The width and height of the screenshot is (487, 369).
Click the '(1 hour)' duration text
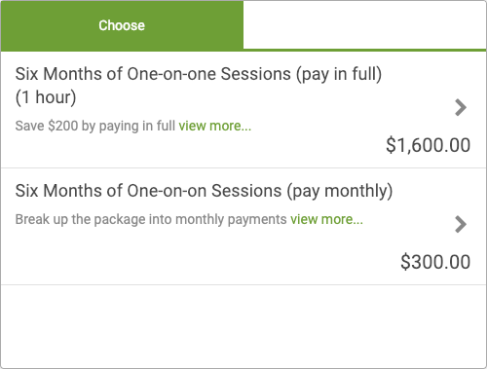tap(46, 97)
